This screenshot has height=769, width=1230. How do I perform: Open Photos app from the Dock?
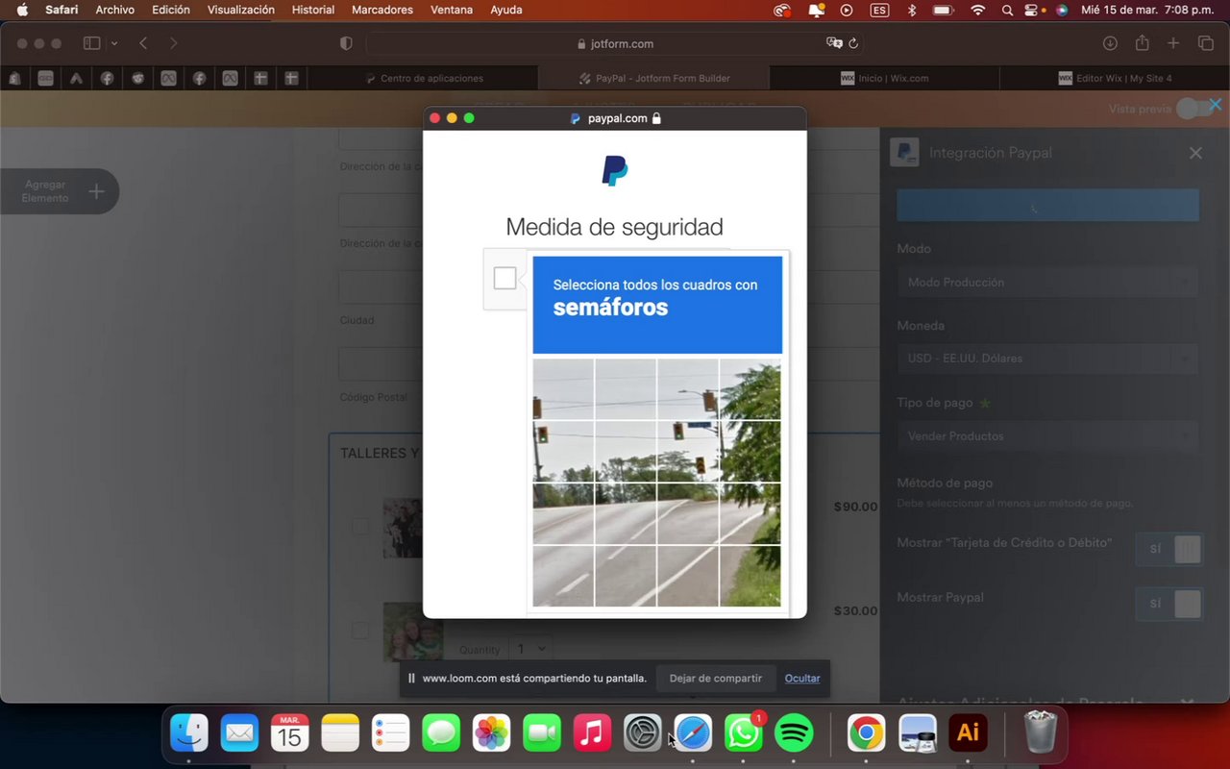coord(491,733)
